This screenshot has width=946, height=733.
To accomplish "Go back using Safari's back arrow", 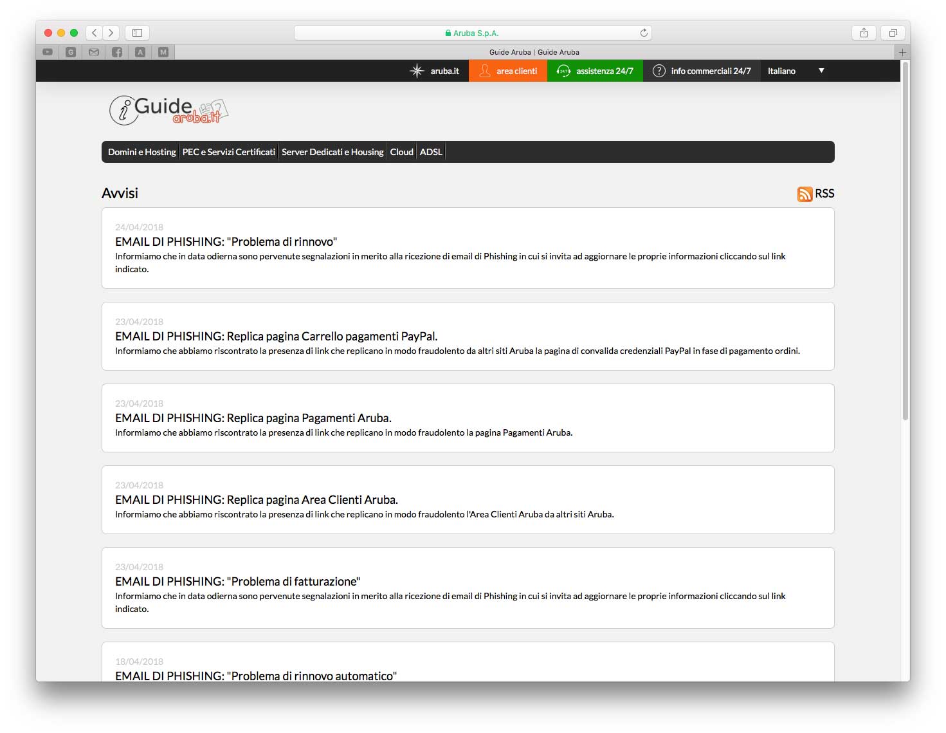I will [95, 32].
